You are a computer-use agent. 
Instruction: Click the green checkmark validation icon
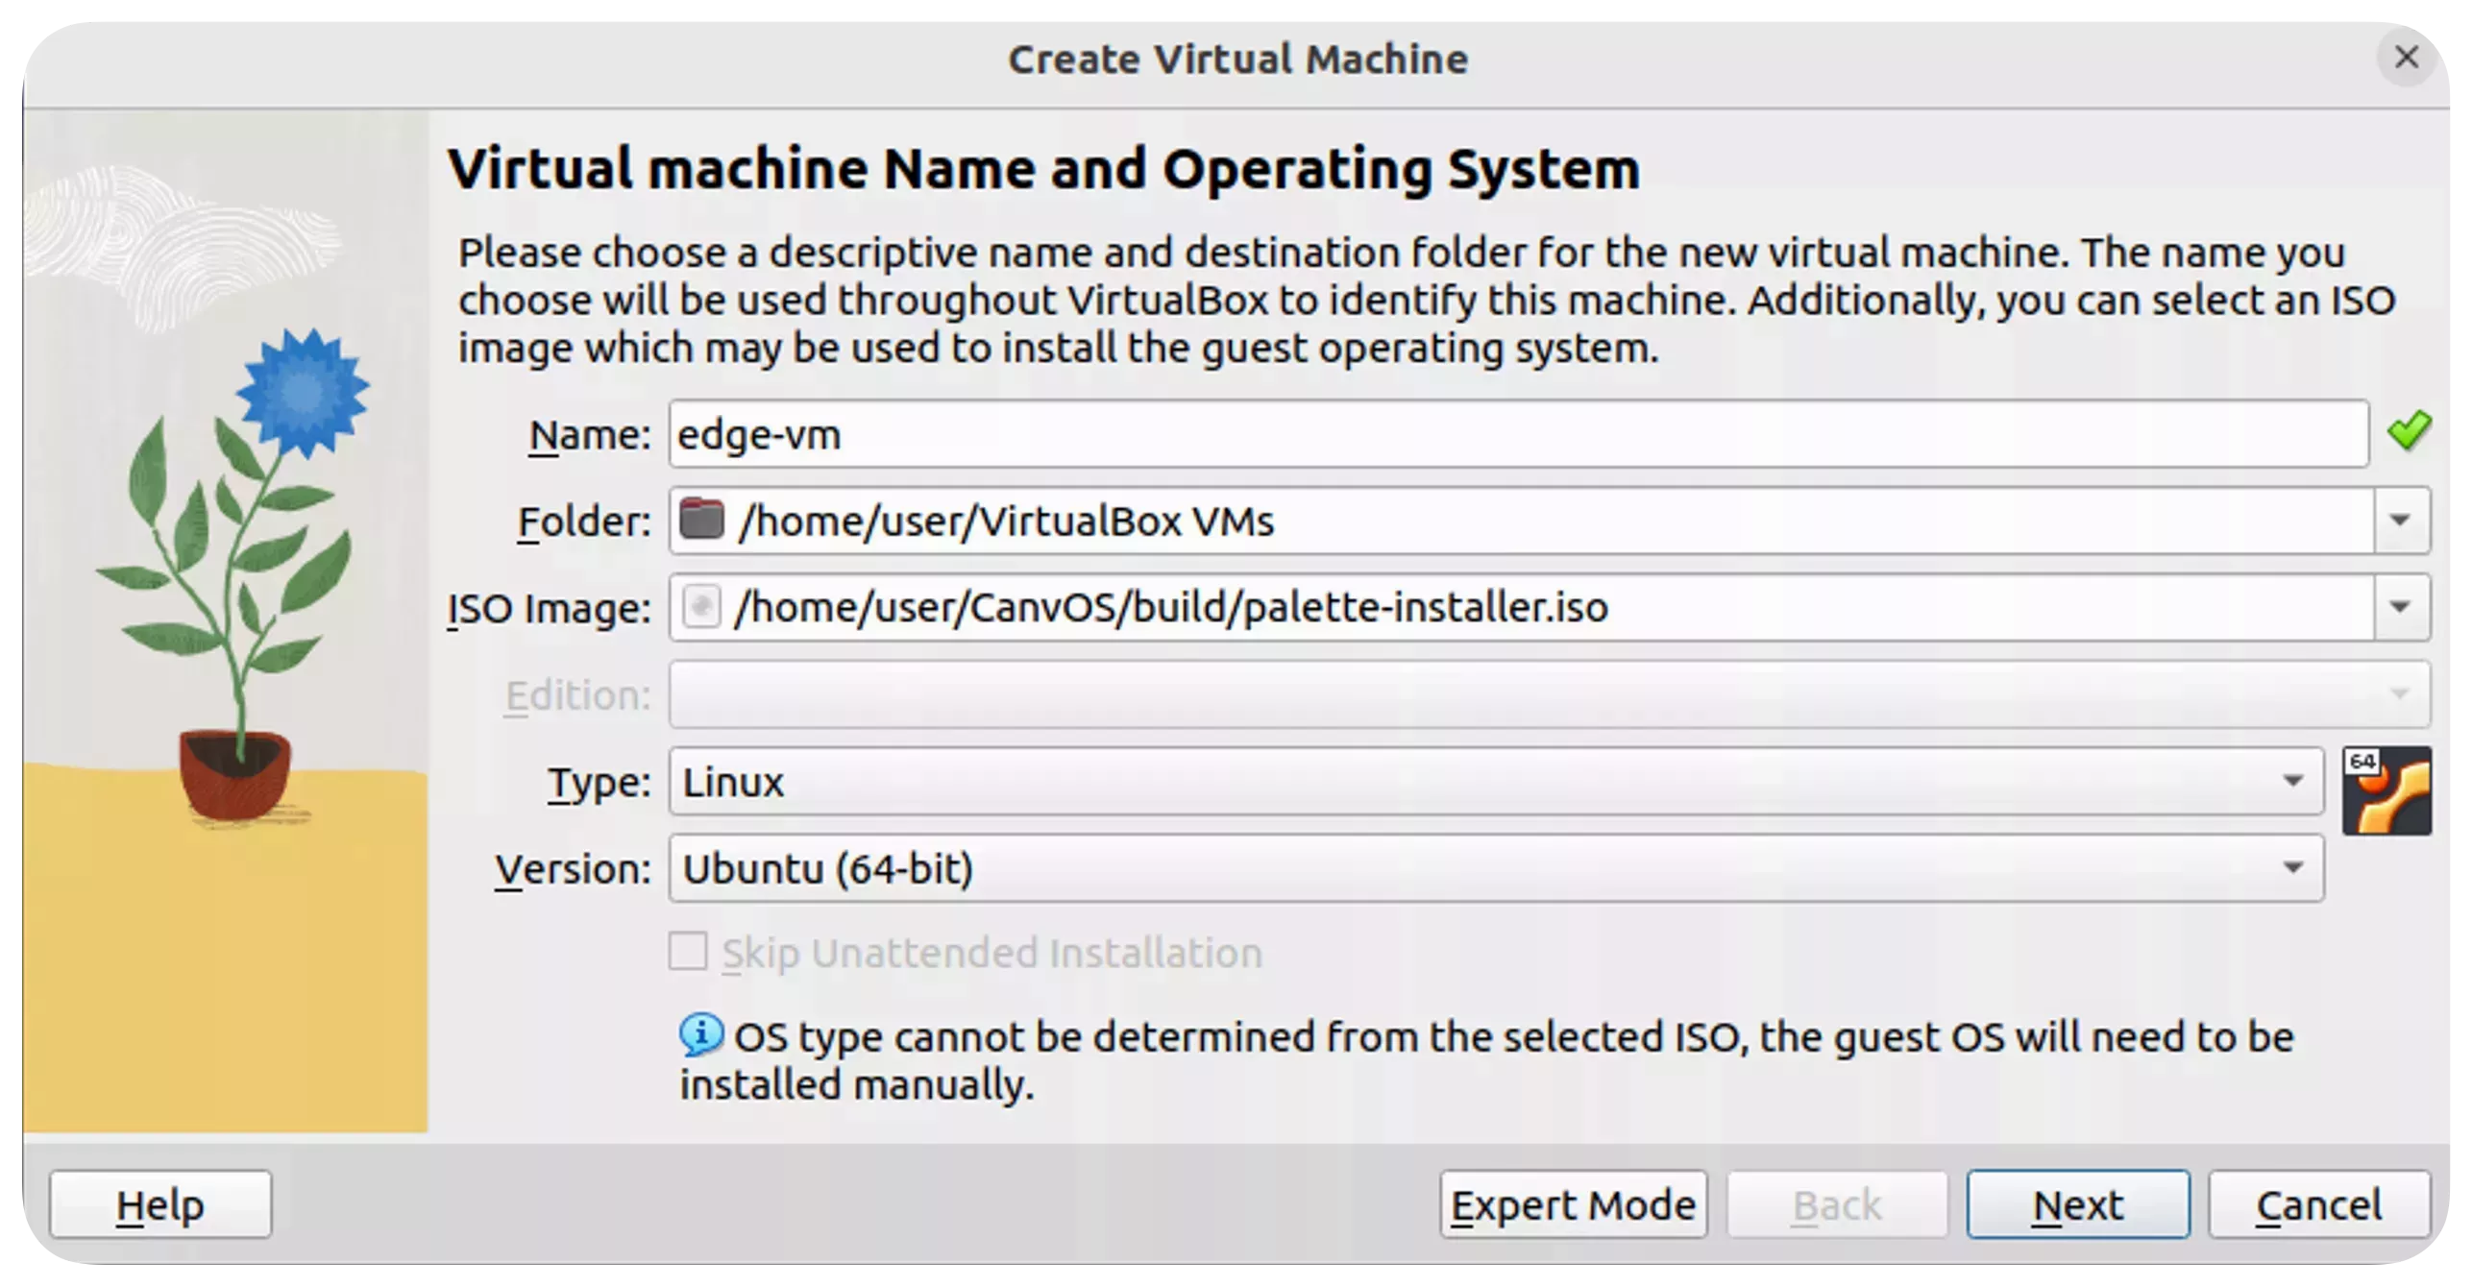(2410, 431)
